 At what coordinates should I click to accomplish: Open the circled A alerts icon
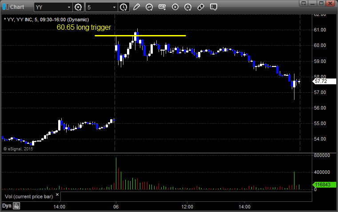click(188, 7)
